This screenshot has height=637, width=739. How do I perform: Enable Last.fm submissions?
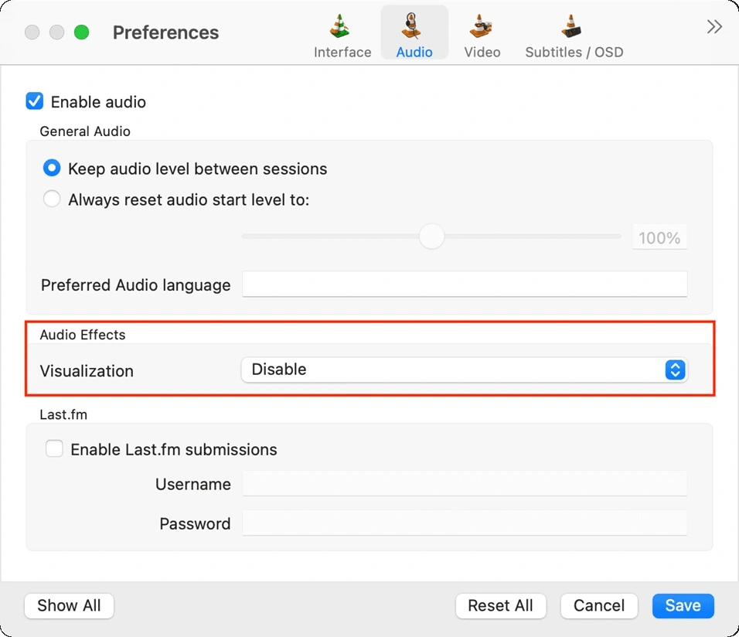[54, 448]
